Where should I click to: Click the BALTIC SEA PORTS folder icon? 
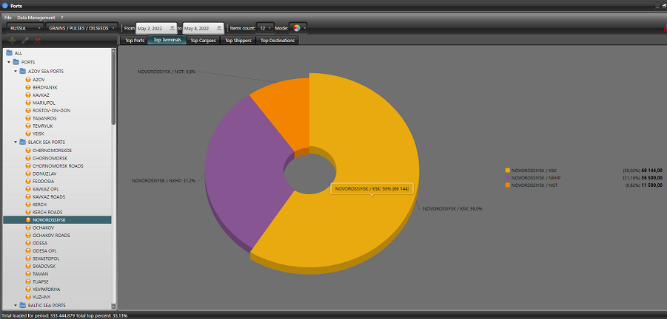tap(23, 305)
